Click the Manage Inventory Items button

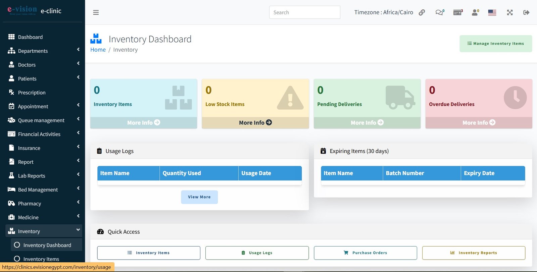(495, 44)
